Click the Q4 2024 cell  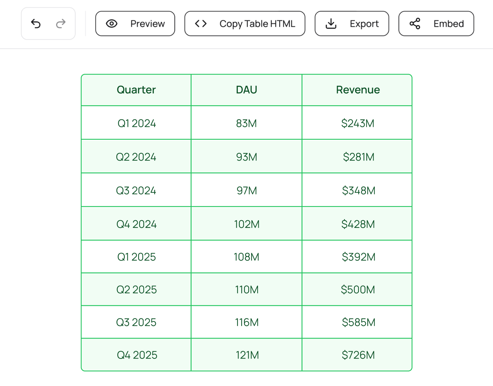[x=136, y=224]
